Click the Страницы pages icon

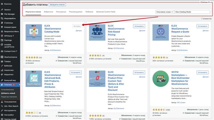click(x=2, y=23)
